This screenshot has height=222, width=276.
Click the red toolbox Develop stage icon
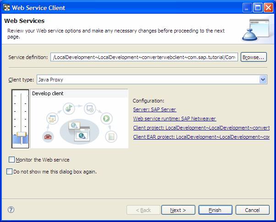pyautogui.click(x=47, y=135)
